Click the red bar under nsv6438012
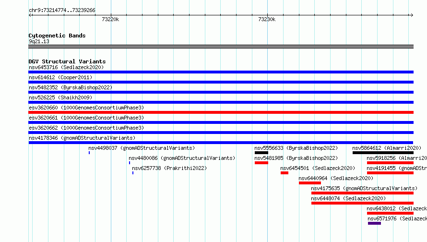 (390, 213)
